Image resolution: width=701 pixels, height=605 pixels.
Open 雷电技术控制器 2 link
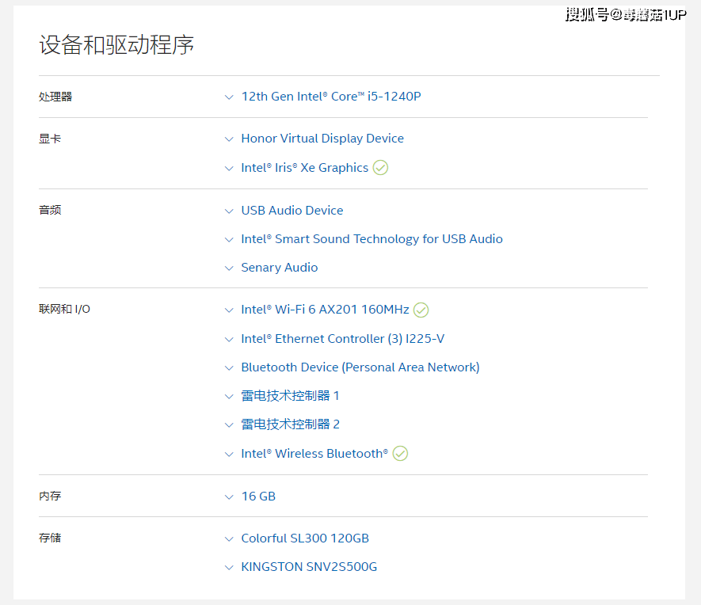click(290, 424)
